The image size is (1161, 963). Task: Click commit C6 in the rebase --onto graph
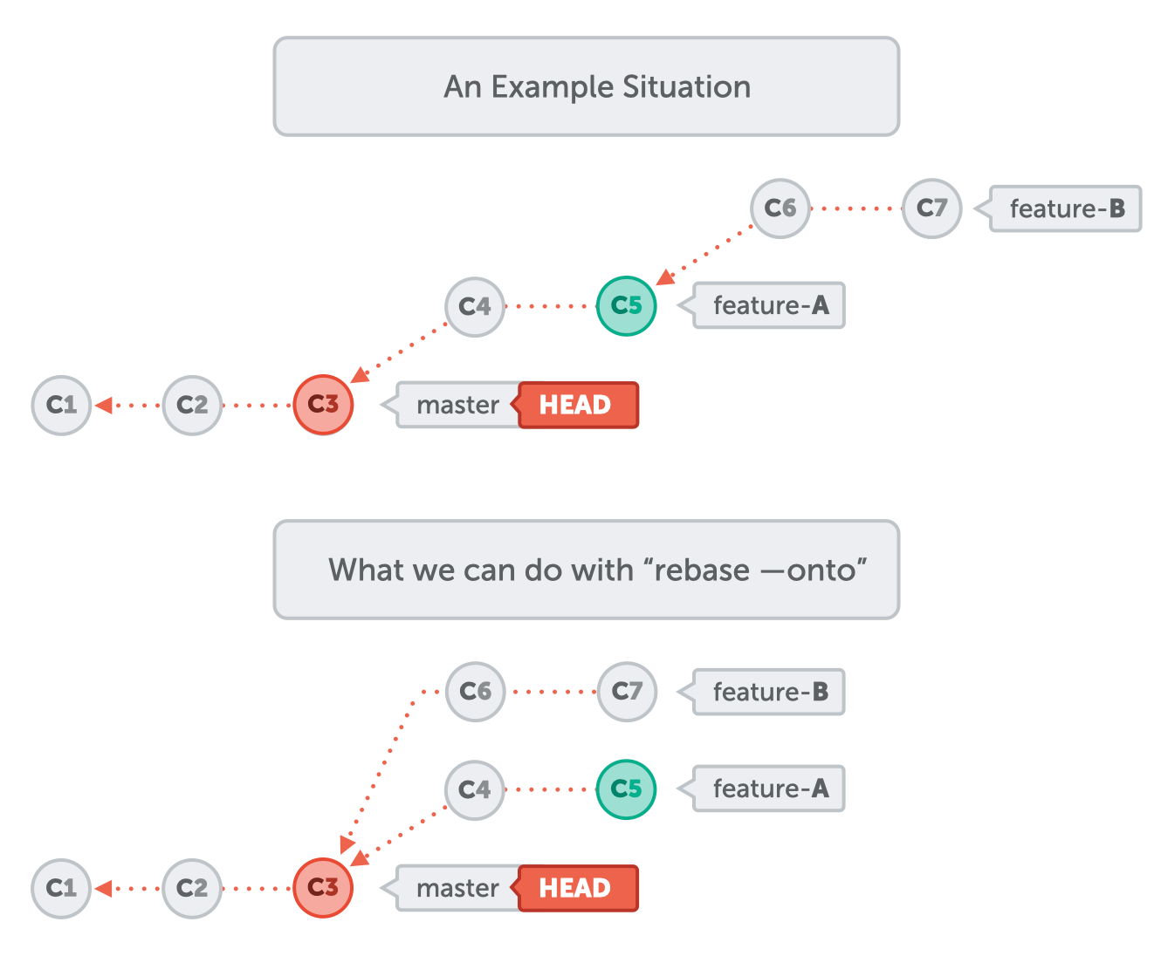[x=475, y=692]
